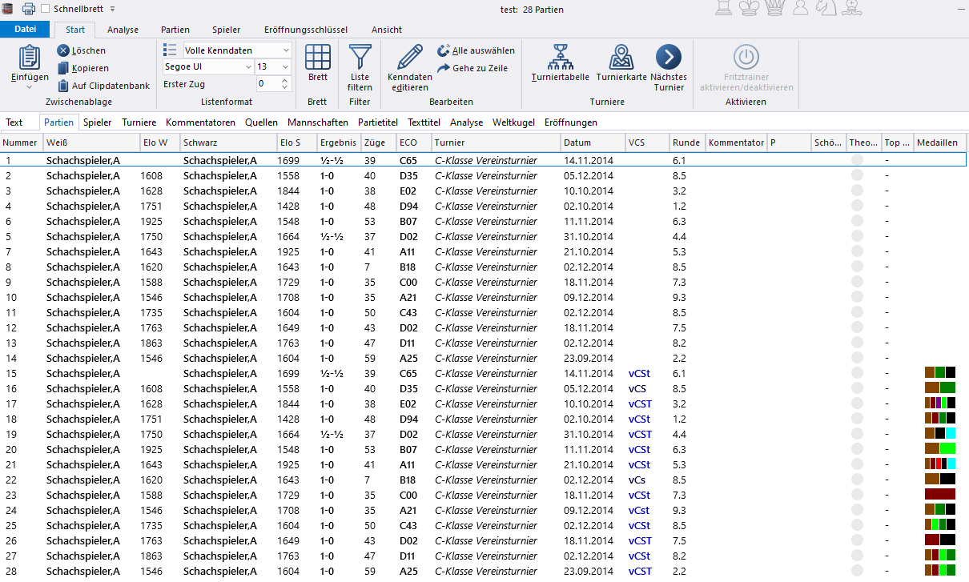Toggle the Schnellbrett checkbox
969x582 pixels.
click(46, 9)
